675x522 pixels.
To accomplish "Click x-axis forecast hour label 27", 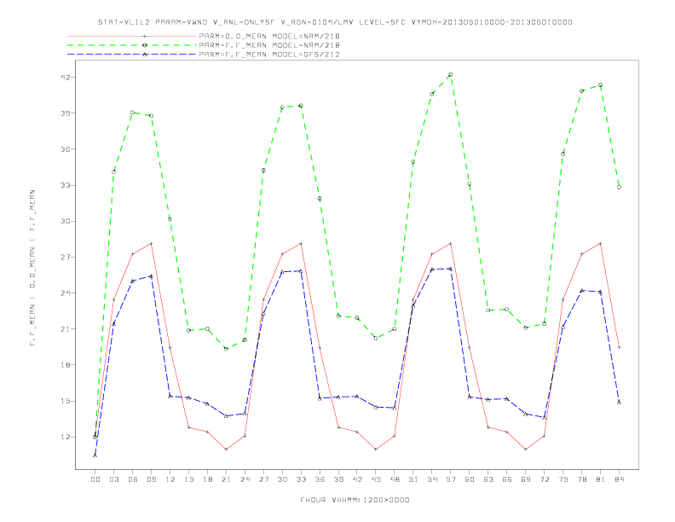I will tap(263, 479).
